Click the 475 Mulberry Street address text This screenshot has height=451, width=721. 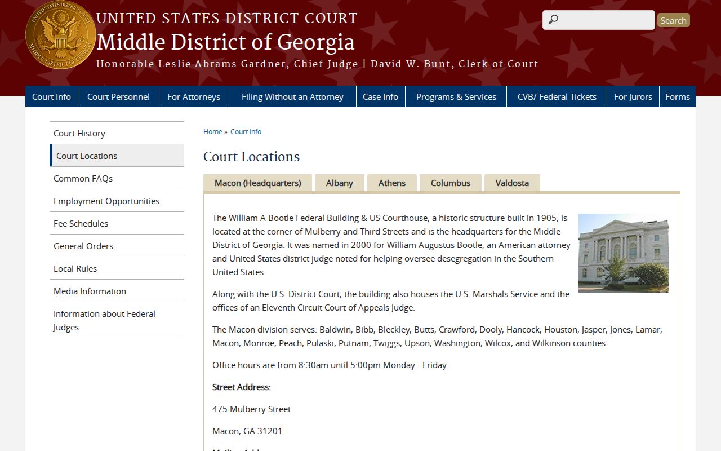click(252, 409)
